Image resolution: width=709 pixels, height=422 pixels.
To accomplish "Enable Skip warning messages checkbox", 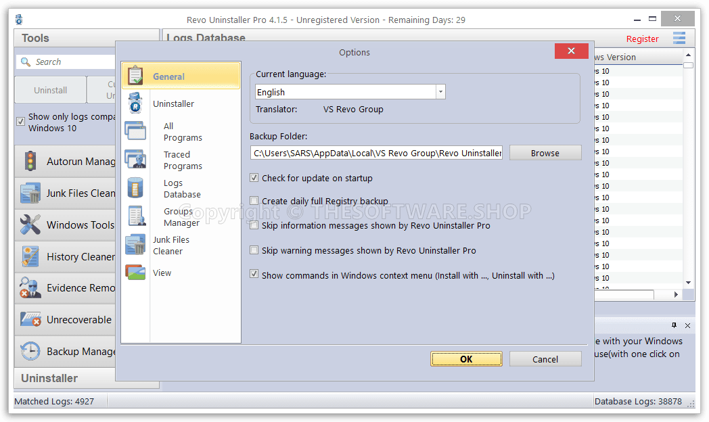I will pos(254,250).
